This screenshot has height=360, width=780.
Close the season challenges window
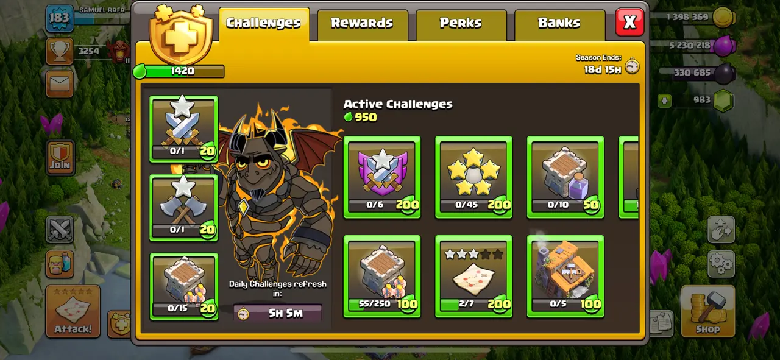[629, 23]
